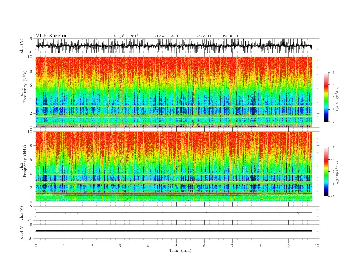
Task: Click the ch.2 spectrogram panel
Action: [174, 166]
